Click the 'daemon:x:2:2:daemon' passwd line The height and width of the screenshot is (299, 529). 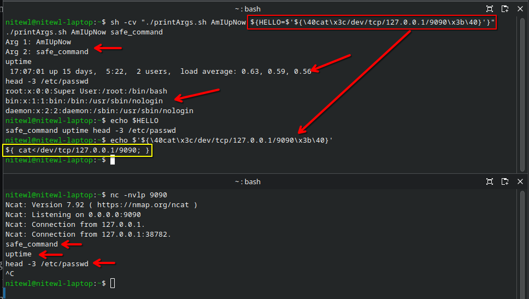click(x=99, y=111)
